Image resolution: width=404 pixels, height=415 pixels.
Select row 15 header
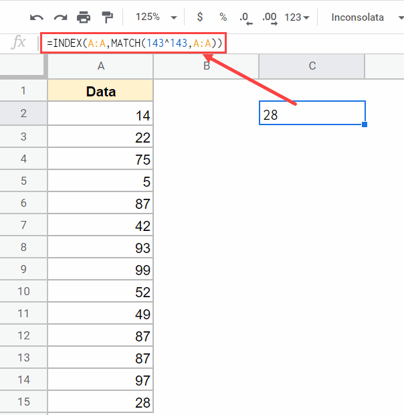(23, 402)
